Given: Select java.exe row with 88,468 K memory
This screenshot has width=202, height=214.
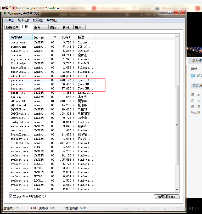Looking at the screenshot, I should (52, 84).
